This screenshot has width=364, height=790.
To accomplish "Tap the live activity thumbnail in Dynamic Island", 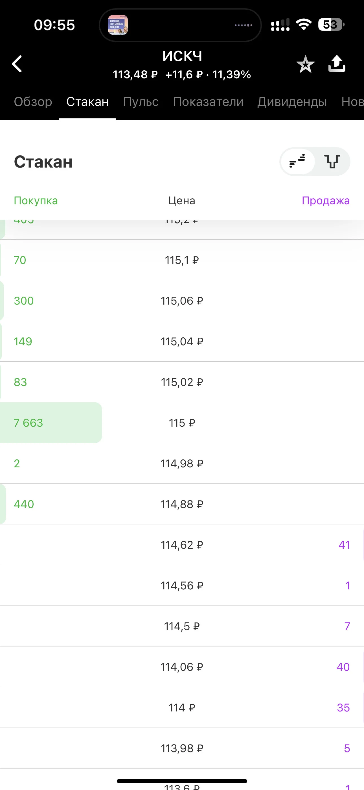I will (x=118, y=25).
